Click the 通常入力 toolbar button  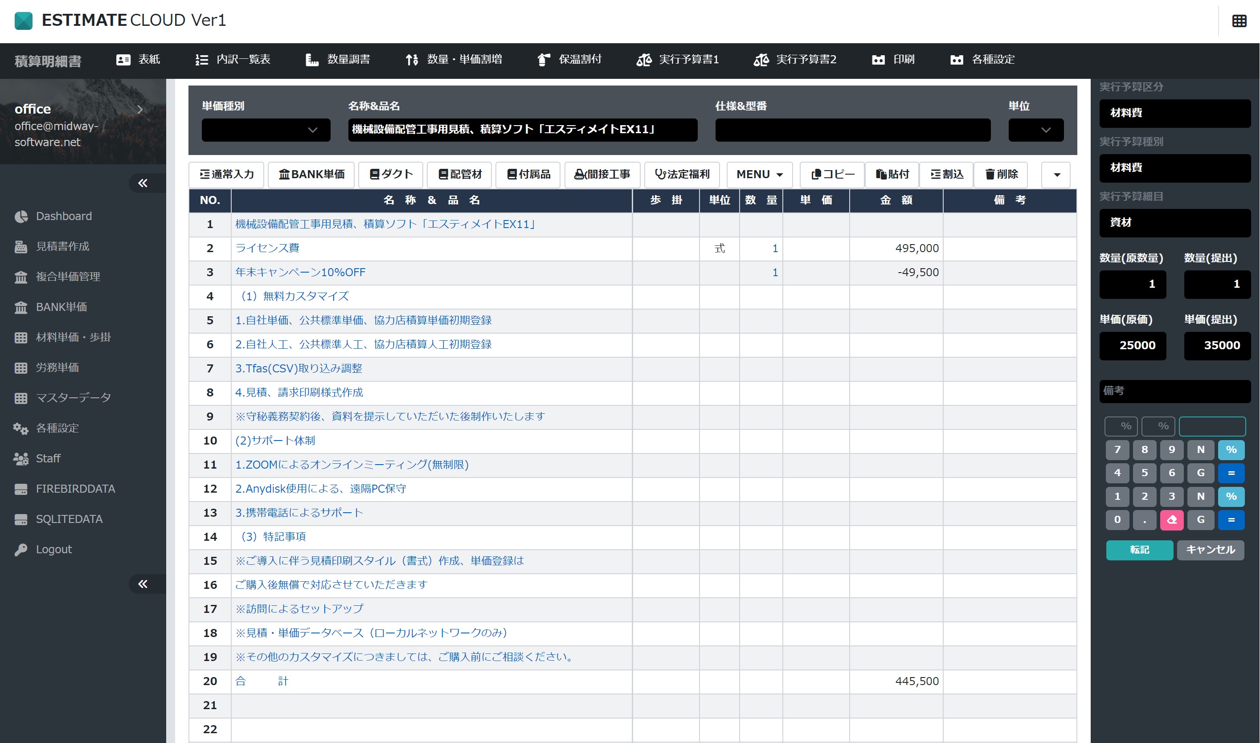pos(226,175)
